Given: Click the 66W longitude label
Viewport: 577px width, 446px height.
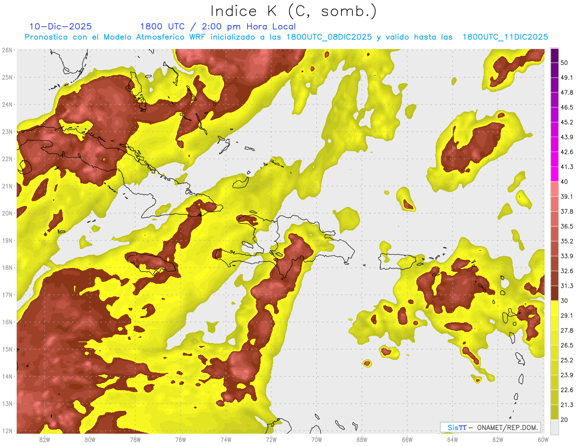Looking at the screenshot, I should [x=407, y=439].
